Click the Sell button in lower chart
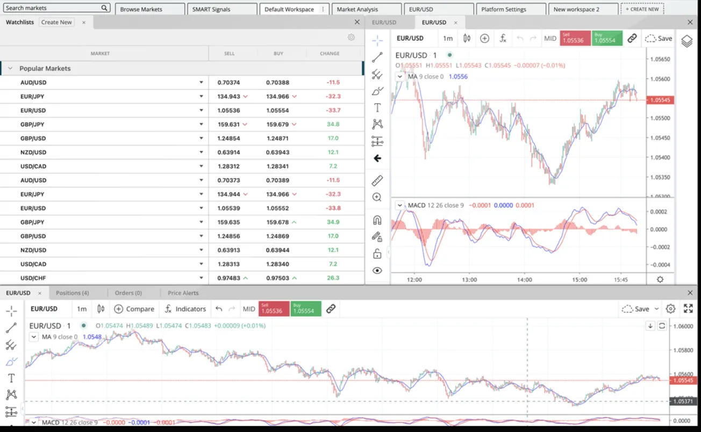Screen dimensions: 701x432 point(274,308)
